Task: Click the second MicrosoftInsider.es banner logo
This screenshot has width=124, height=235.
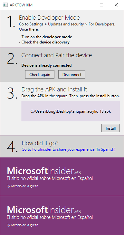Action: coord(44,210)
